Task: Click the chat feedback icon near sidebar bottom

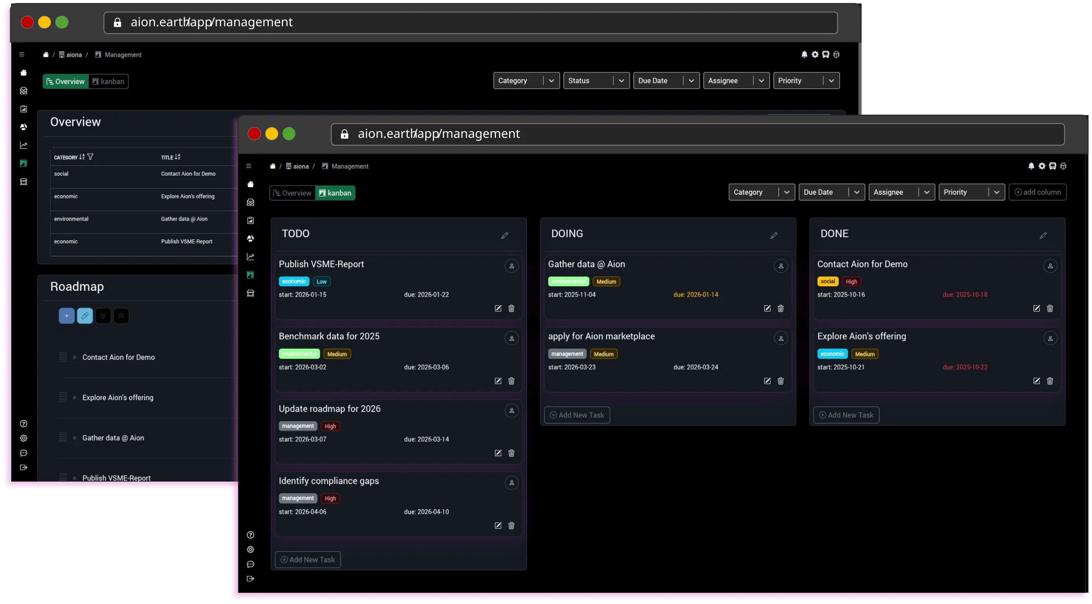Action: 250,564
